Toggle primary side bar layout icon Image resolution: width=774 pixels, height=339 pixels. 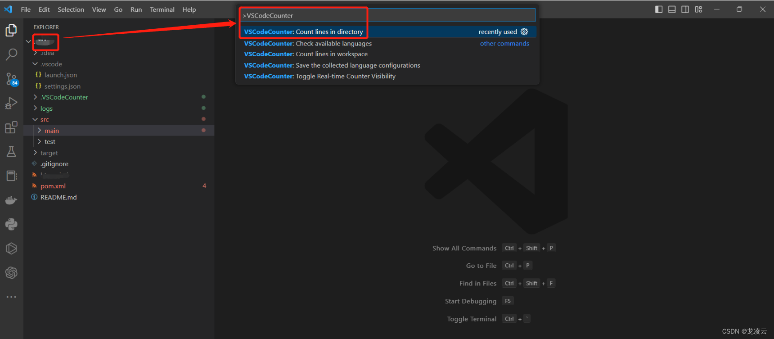click(x=659, y=9)
